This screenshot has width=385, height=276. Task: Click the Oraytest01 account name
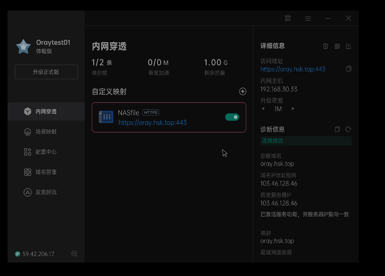coord(53,42)
